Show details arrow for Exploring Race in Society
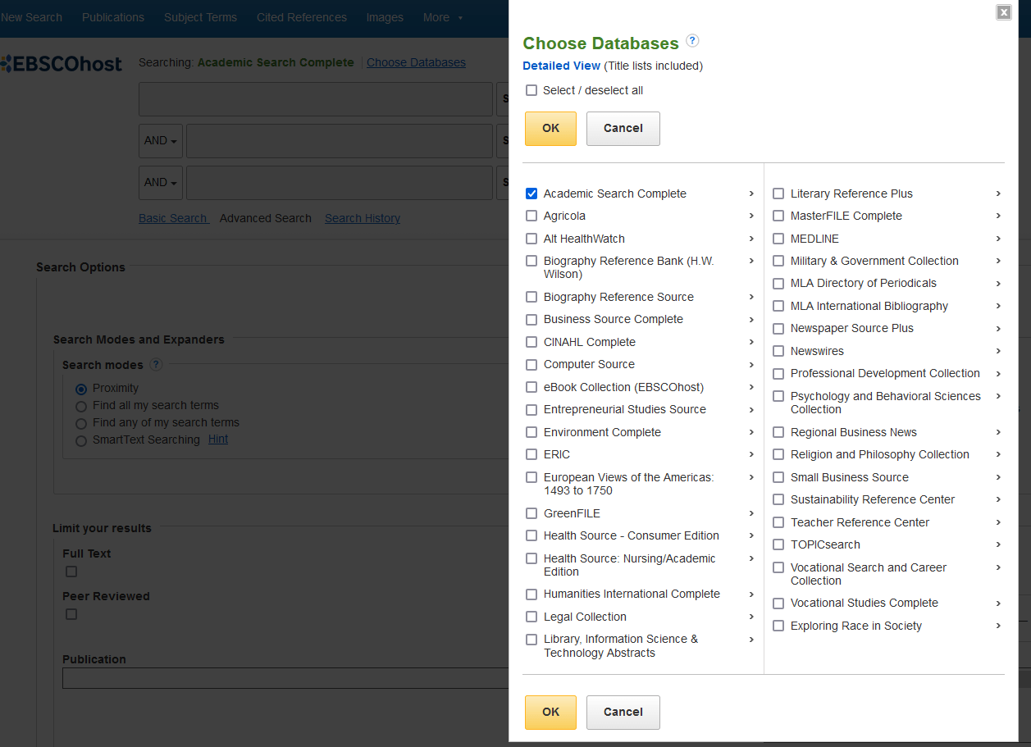 coord(998,626)
